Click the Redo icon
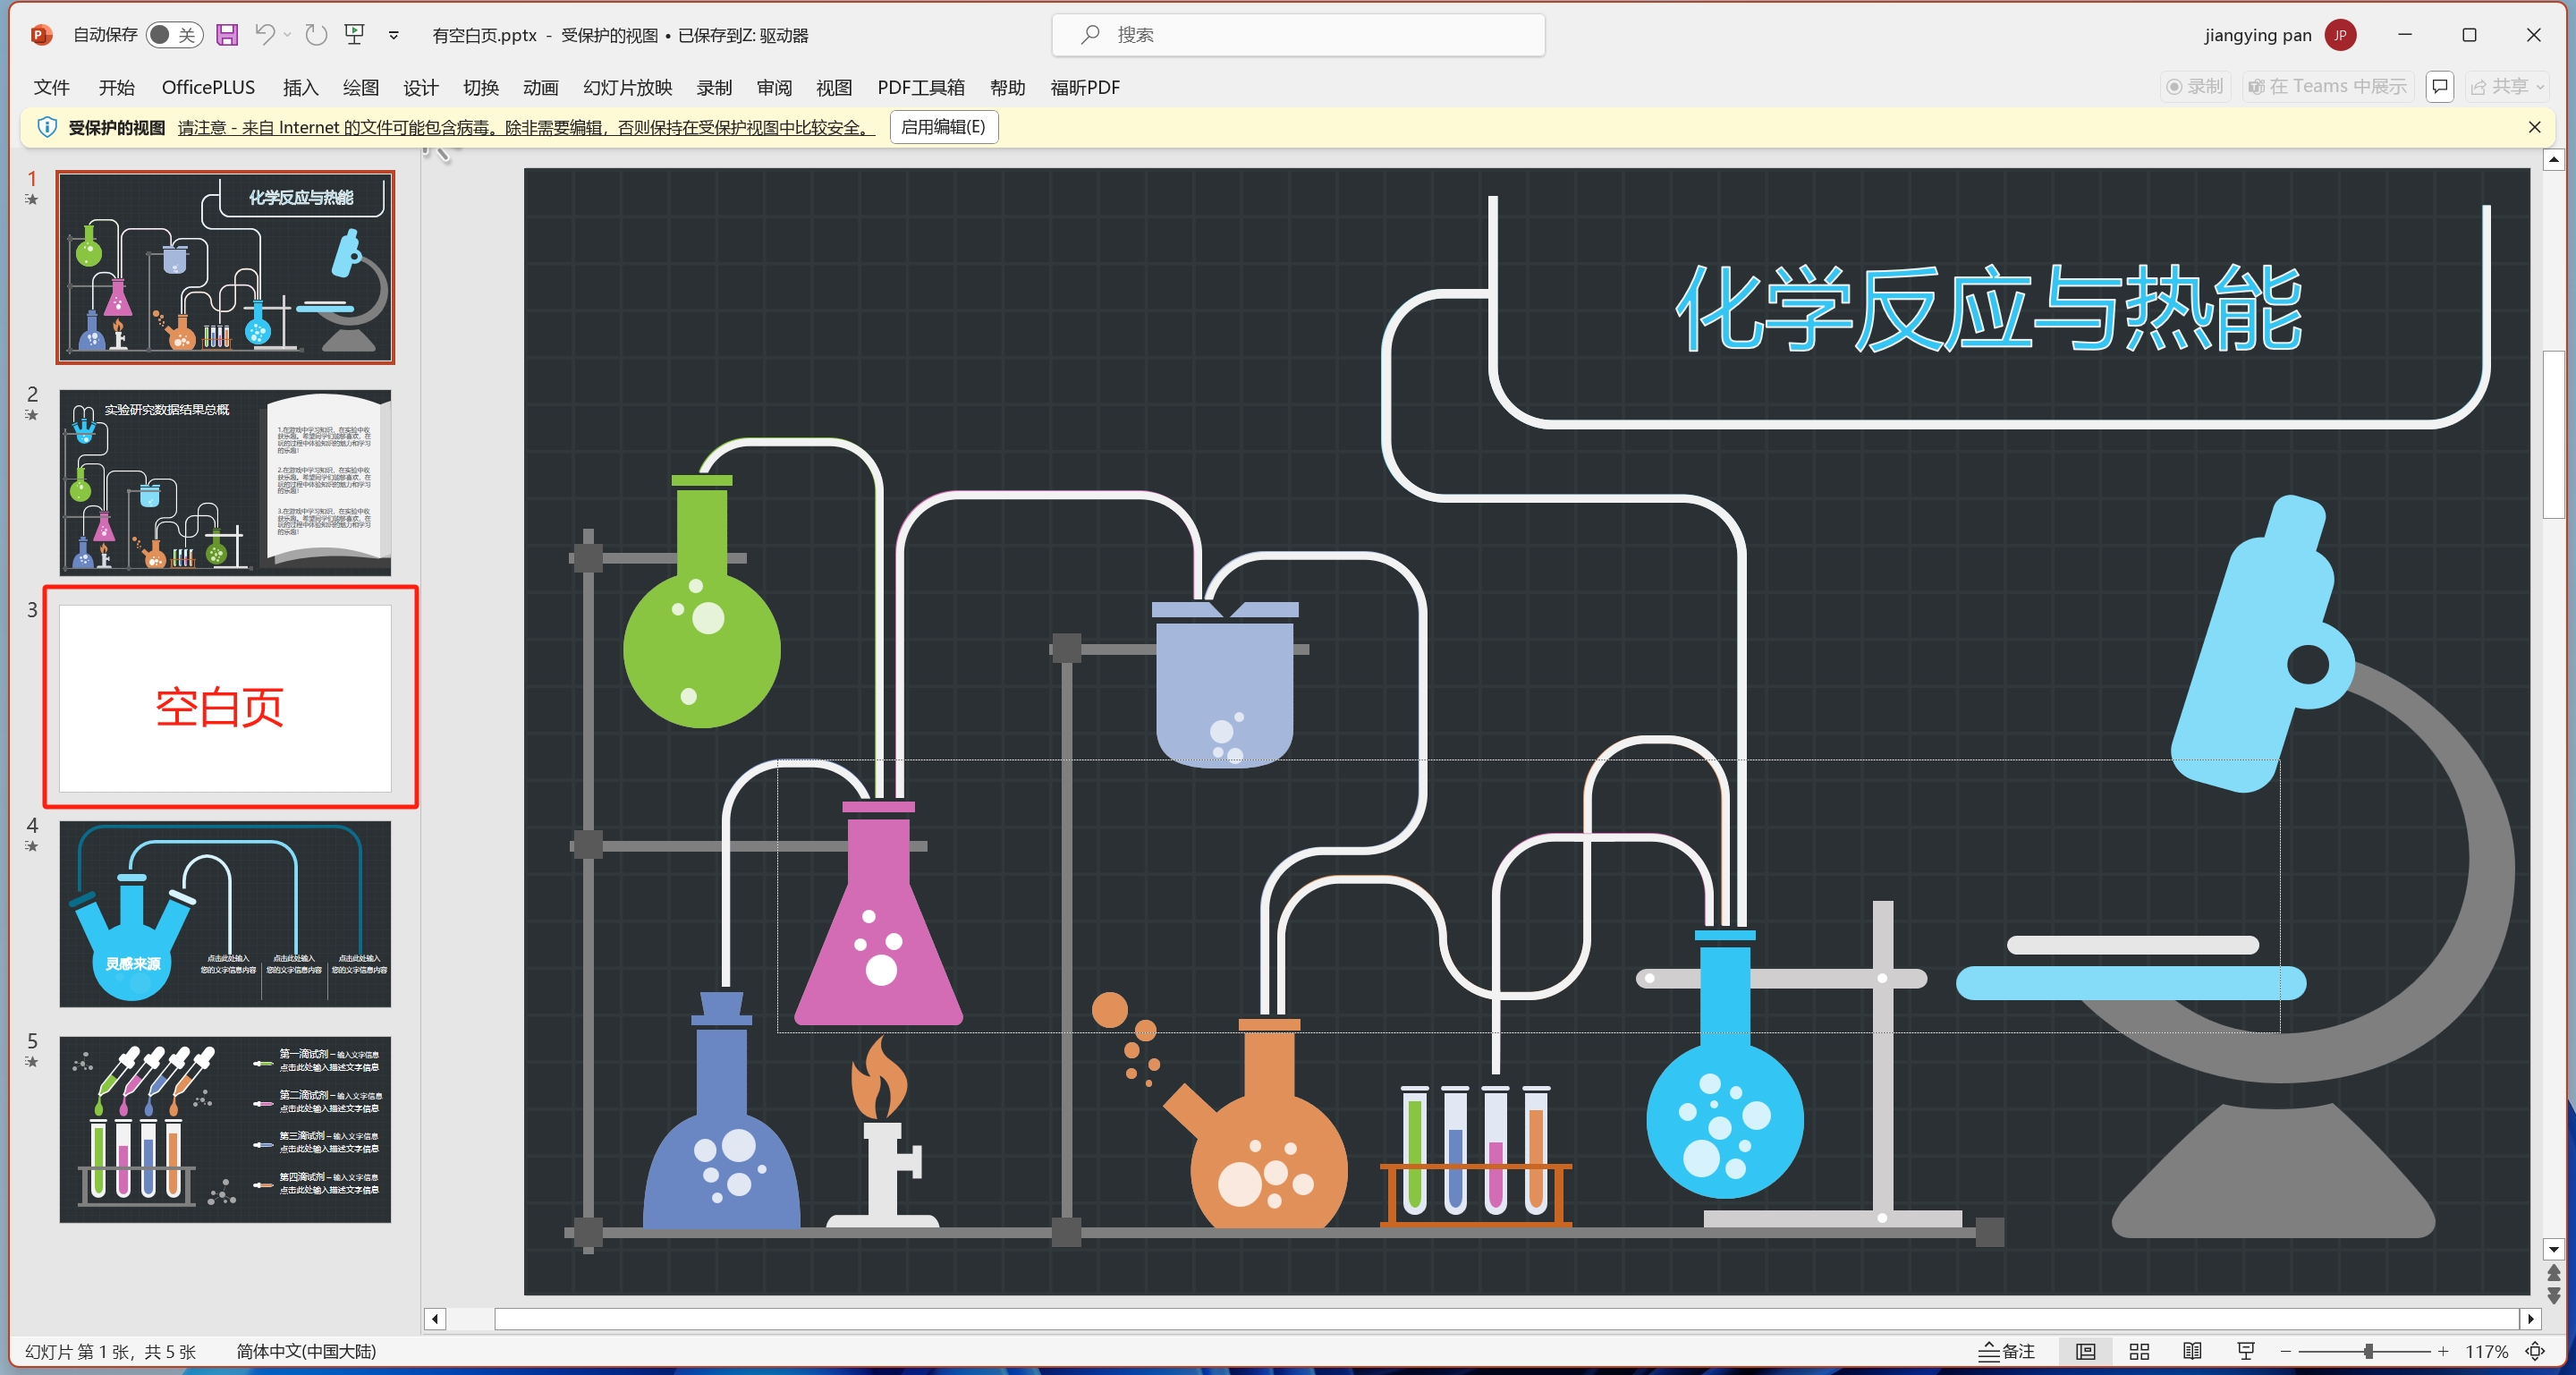 point(316,35)
